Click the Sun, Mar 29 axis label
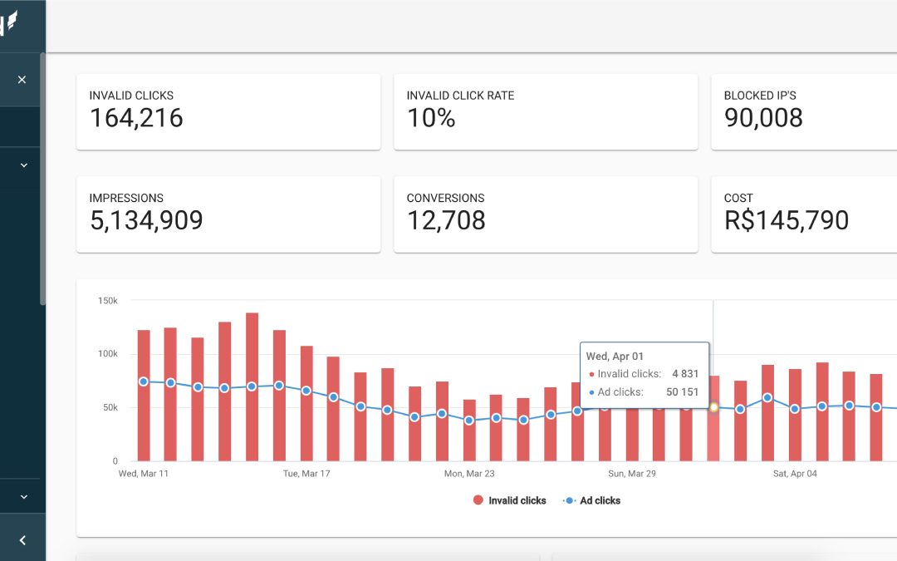897x561 pixels. point(632,474)
